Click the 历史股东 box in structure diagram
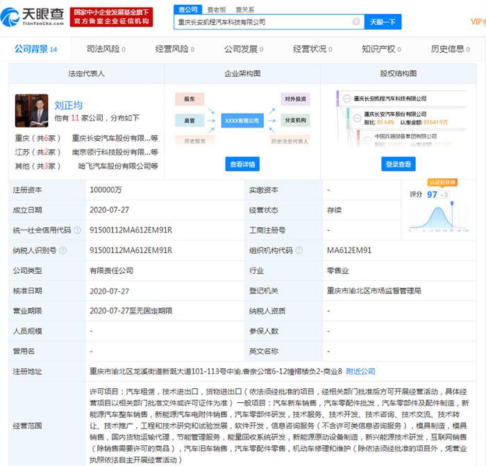Viewport: 486px width, 466px height. click(194, 141)
